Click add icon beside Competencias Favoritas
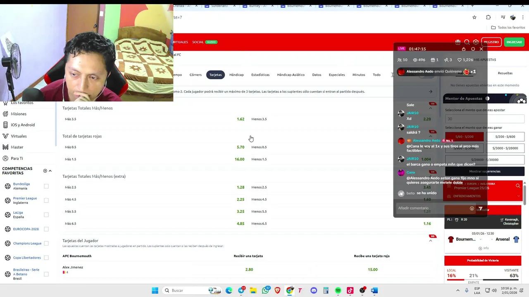Image resolution: width=529 pixels, height=297 pixels. 45,171
